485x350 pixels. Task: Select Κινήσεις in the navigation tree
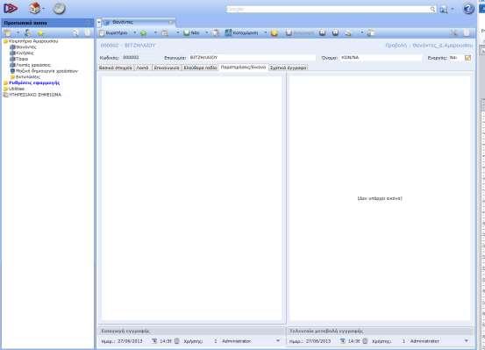click(25, 53)
